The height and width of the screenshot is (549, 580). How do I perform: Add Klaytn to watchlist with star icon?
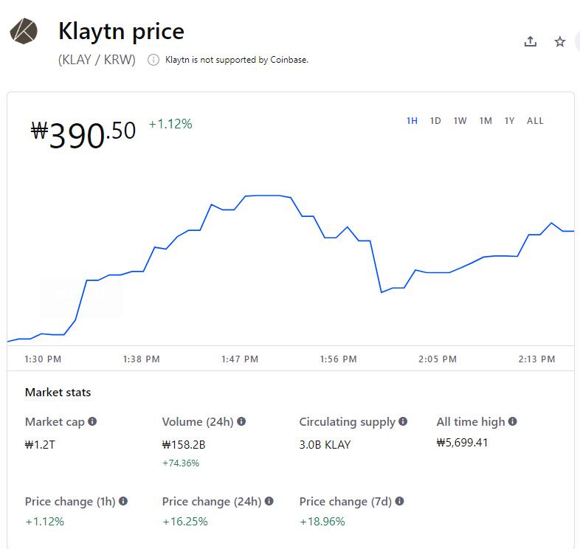(x=559, y=41)
